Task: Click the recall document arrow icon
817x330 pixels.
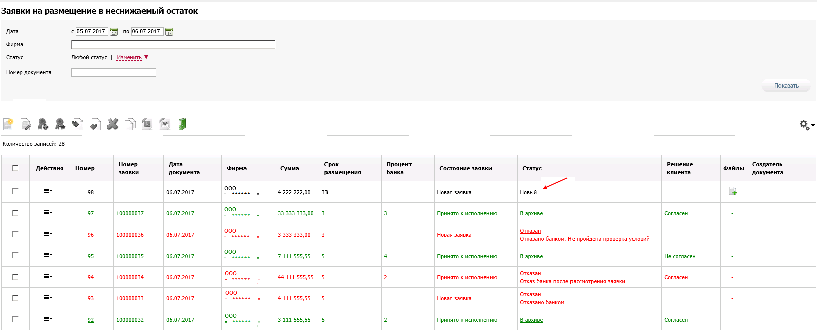Action: click(x=95, y=124)
